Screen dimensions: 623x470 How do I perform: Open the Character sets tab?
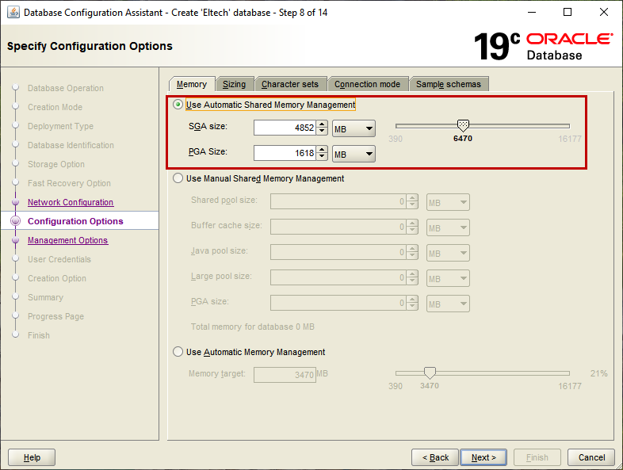point(289,84)
